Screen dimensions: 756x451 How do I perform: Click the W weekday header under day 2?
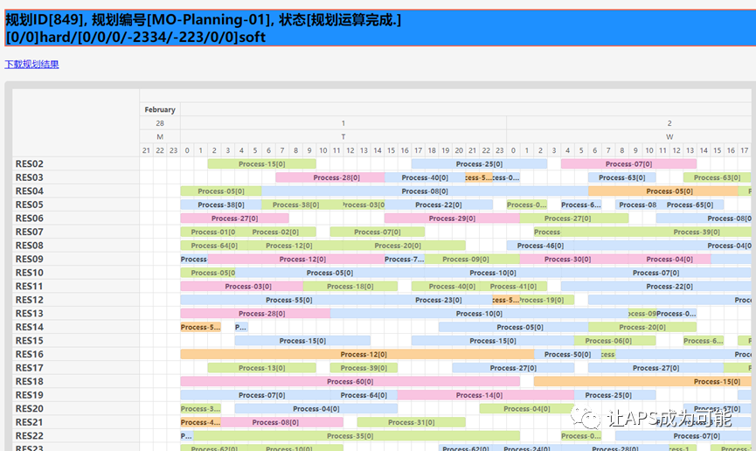coord(669,137)
